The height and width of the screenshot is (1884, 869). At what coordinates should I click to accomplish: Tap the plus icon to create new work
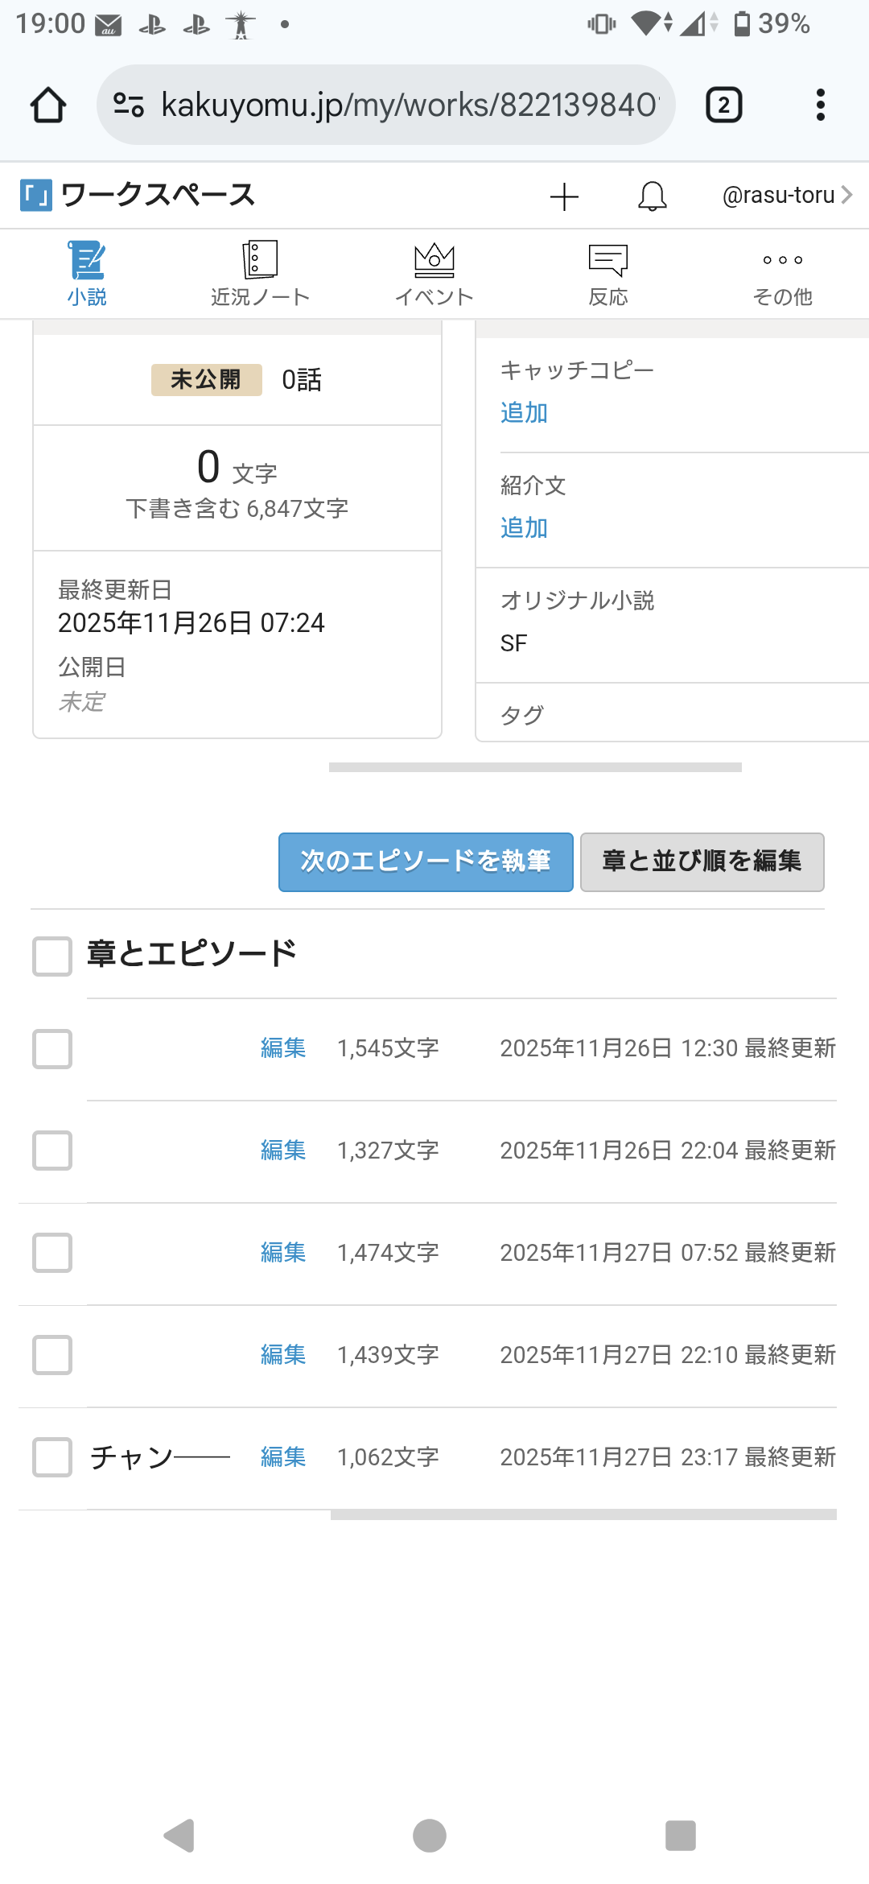pyautogui.click(x=564, y=196)
